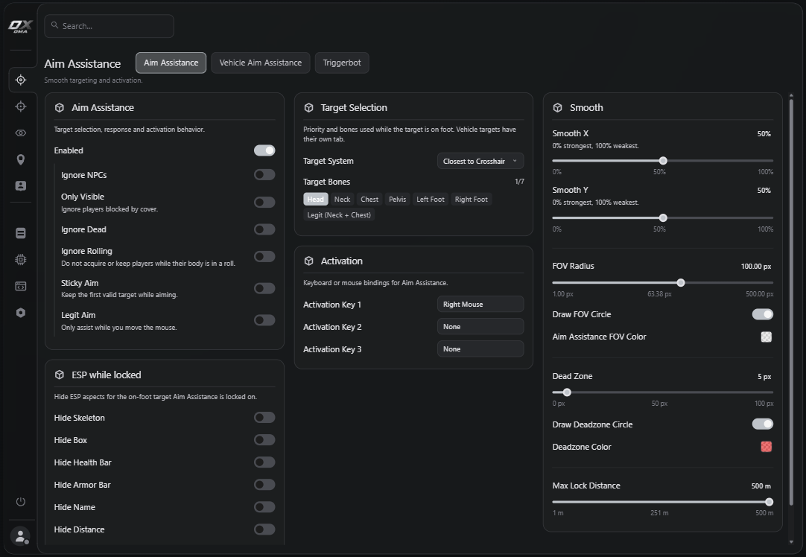This screenshot has height=557, width=806.
Task: Open the map pin sidebar section
Action: (x=21, y=160)
